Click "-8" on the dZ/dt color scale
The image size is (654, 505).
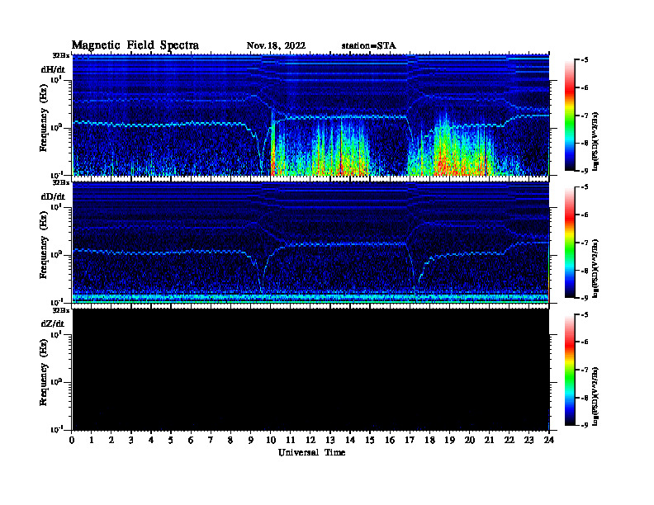(x=585, y=398)
